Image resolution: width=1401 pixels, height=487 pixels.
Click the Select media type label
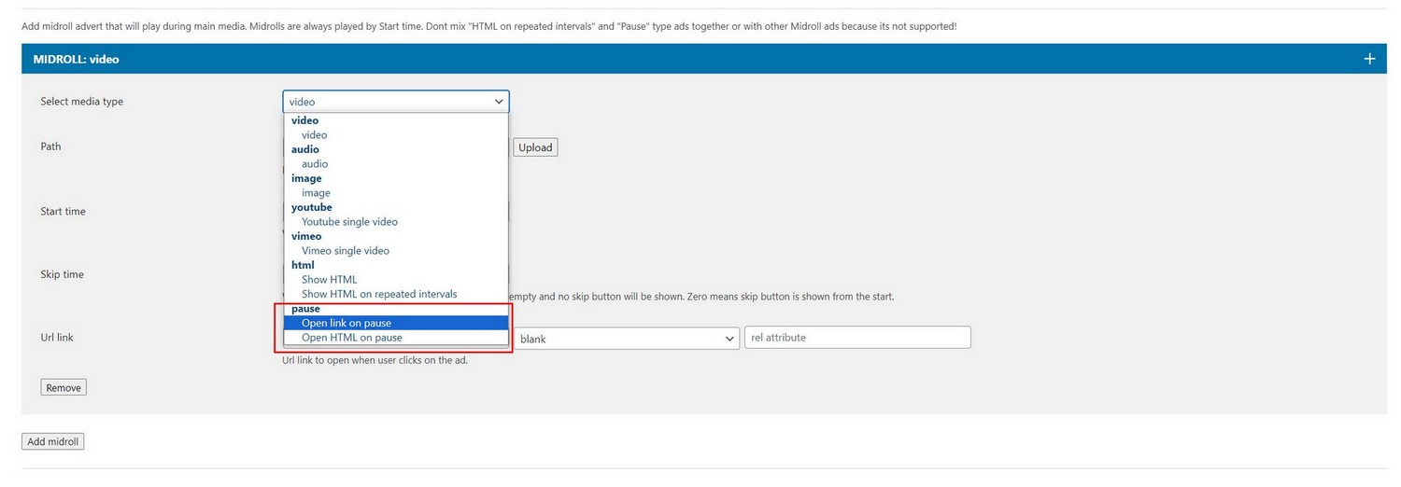point(81,102)
